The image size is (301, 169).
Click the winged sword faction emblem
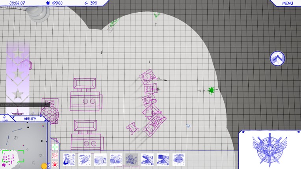tap(270, 149)
